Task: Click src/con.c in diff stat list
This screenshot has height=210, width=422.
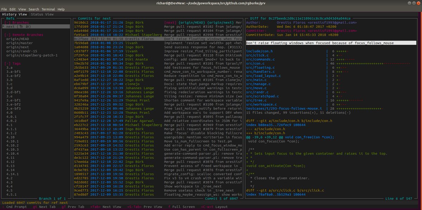Action: pos(256,63)
